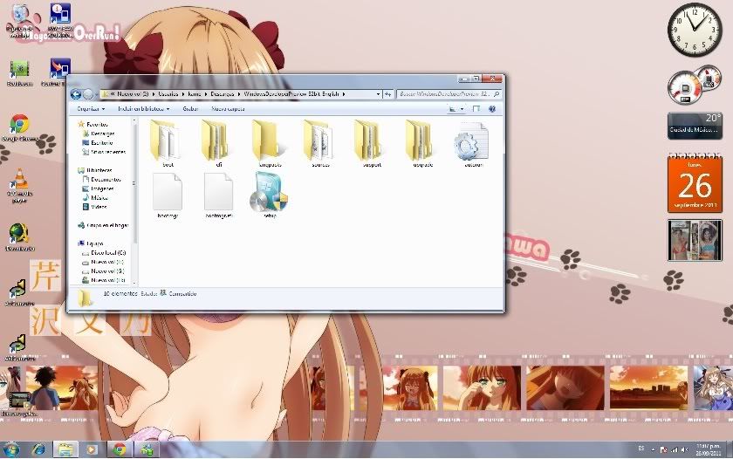Open Sitios recientes in navigation pane
733x459 pixels.
(x=108, y=152)
